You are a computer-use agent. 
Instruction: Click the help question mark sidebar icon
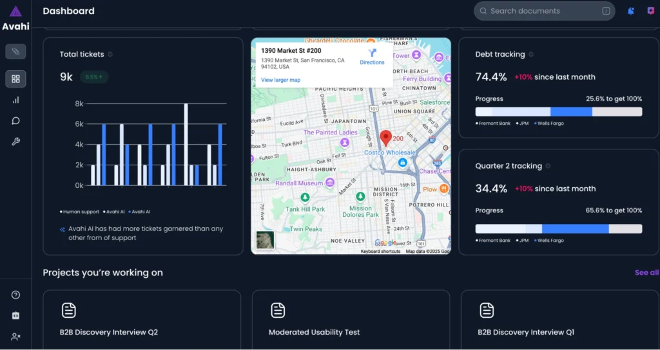coord(15,295)
